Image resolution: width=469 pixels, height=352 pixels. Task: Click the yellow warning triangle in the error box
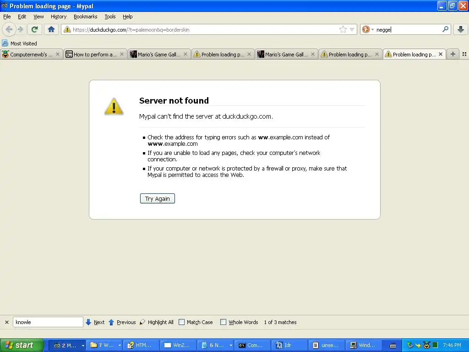(114, 106)
